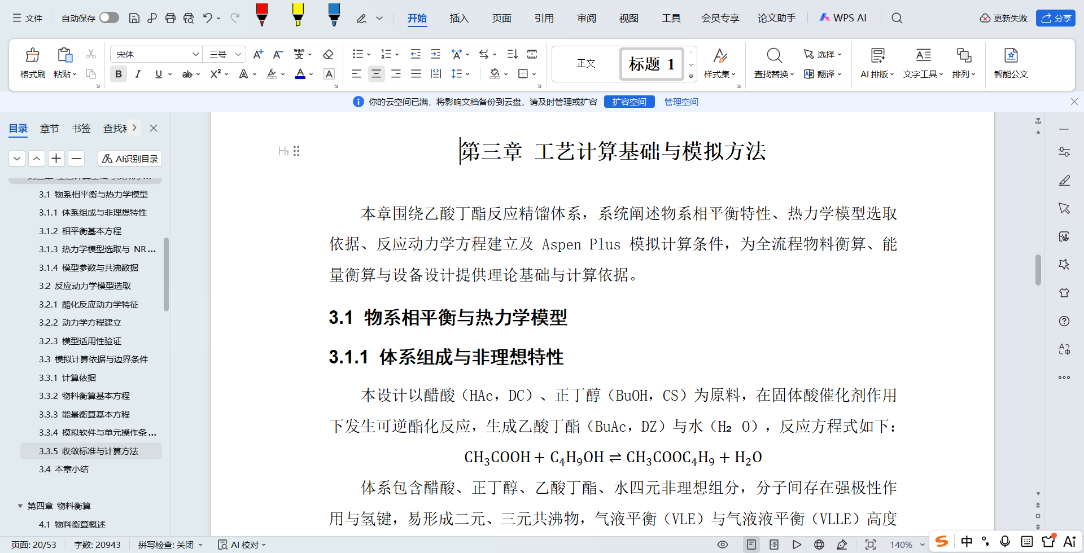Open the font size 三号 dropdown
This screenshot has height=553, width=1084.
[239, 54]
